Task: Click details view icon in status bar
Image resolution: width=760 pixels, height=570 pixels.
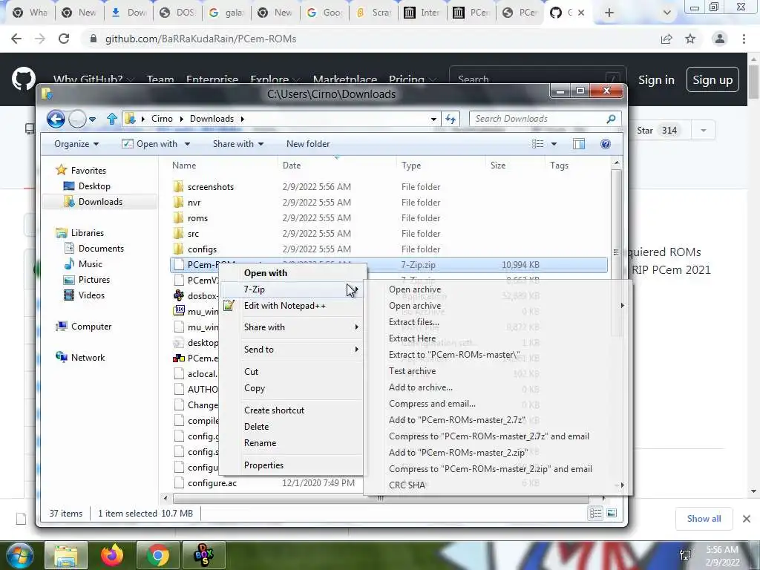Action: [x=596, y=514]
